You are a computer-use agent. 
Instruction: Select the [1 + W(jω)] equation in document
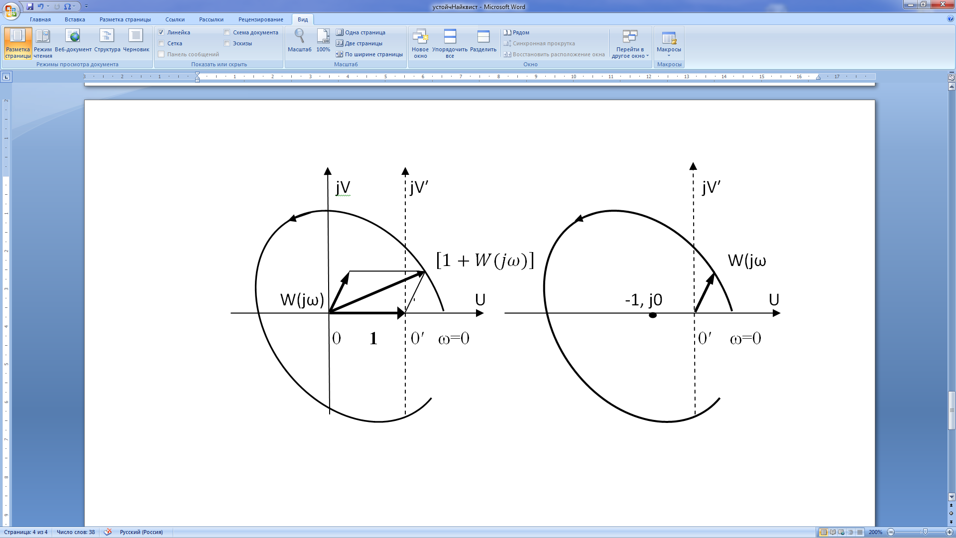pyautogui.click(x=484, y=260)
